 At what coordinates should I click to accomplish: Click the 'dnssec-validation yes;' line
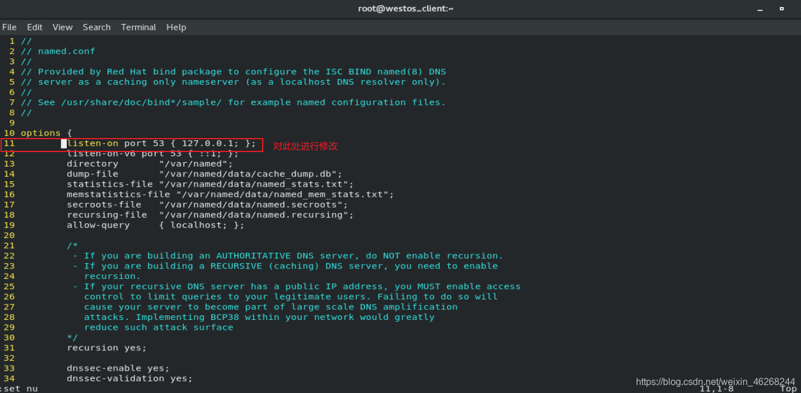click(x=130, y=378)
